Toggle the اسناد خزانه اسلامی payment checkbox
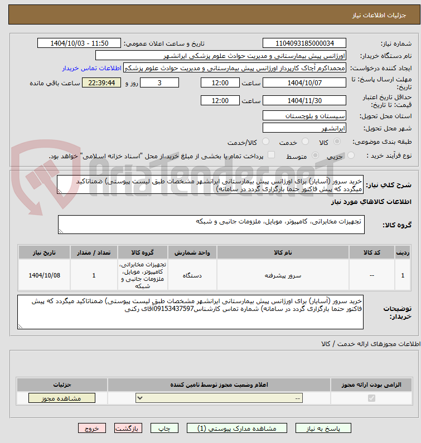Screen dimensions: 421x443 [x=271, y=155]
